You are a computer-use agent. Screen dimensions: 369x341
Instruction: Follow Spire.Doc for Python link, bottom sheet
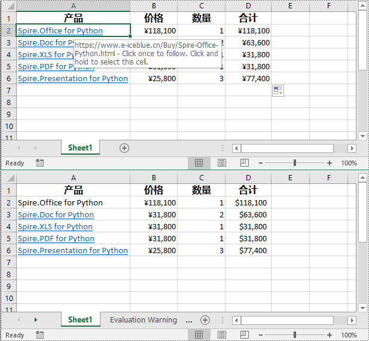click(56, 215)
